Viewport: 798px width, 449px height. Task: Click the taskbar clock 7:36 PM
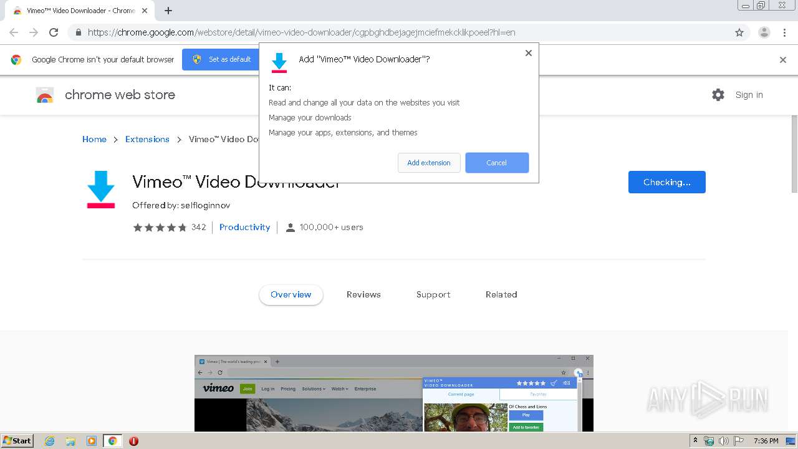tap(766, 441)
